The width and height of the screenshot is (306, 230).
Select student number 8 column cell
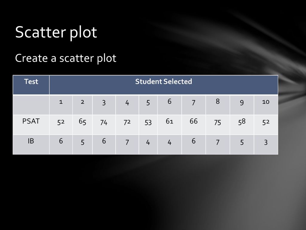[x=218, y=102]
